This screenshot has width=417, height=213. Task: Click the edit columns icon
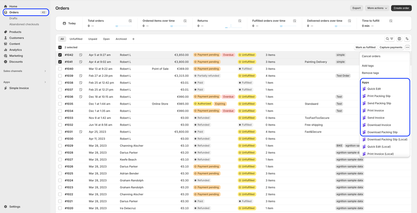point(399,39)
